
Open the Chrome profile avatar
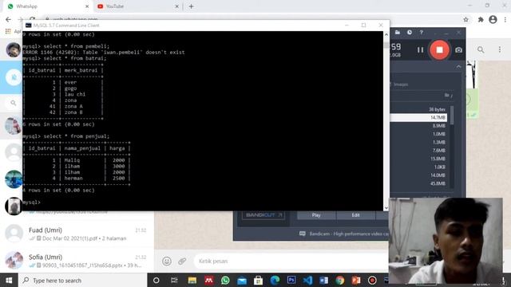493,19
